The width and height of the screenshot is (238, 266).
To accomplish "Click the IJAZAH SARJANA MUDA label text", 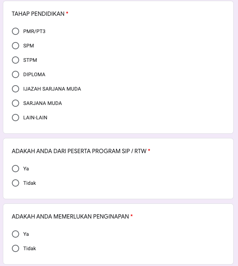I will click(52, 89).
